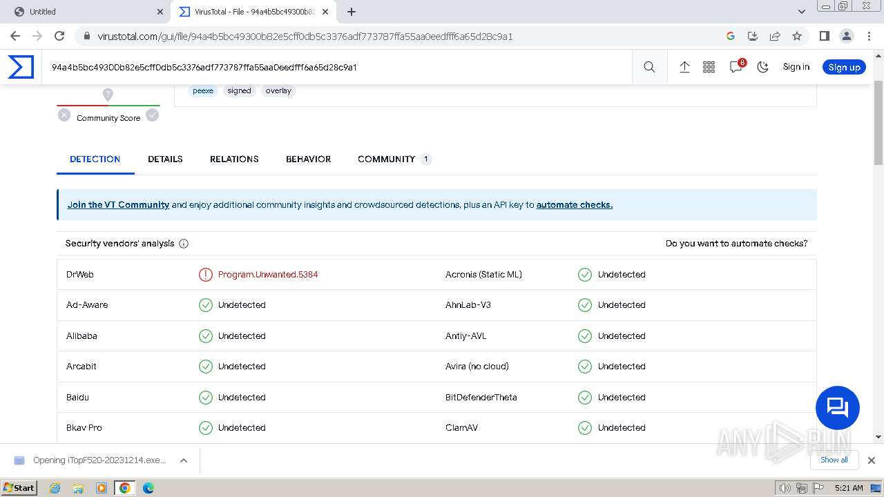Click the Sign up button
Viewport: 884px width, 497px height.
844,67
